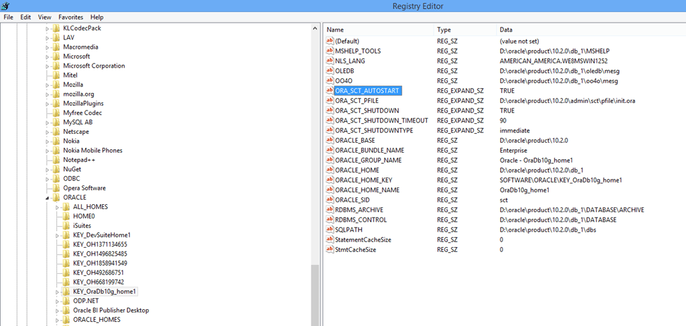Select the KEY_OH1371134655 key
This screenshot has width=686, height=326.
[100, 244]
